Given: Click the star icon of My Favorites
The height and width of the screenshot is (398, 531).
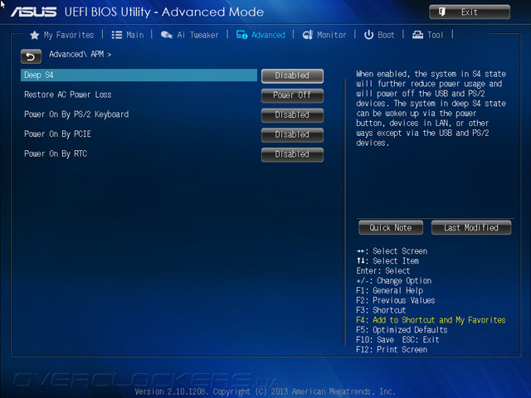Looking at the screenshot, I should point(35,35).
